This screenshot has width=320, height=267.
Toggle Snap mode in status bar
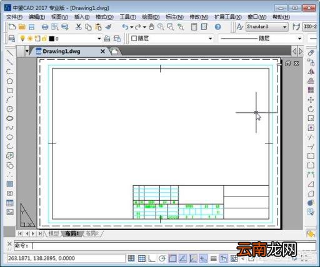point(131,258)
